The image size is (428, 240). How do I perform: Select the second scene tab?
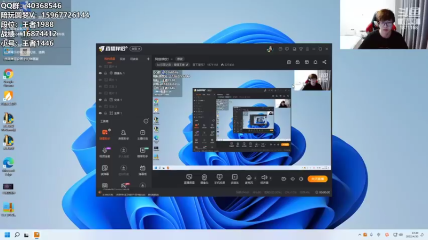click(x=123, y=59)
